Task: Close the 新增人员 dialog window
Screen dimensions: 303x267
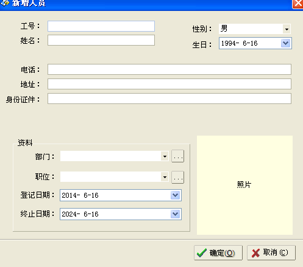Action: point(298,4)
